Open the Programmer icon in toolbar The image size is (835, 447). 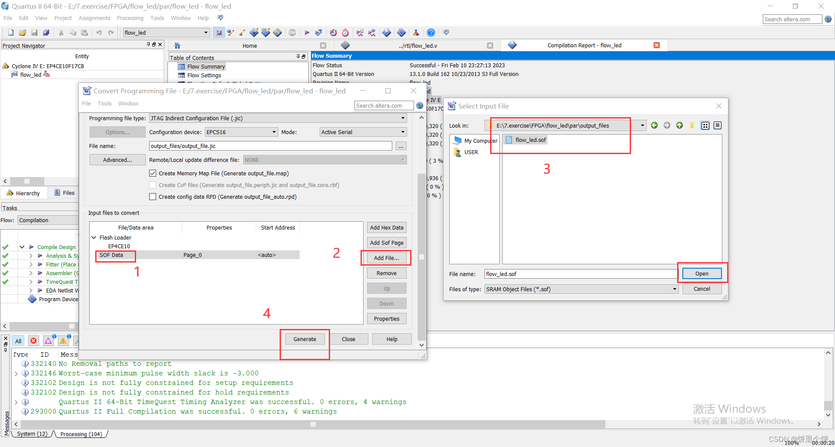pos(401,33)
